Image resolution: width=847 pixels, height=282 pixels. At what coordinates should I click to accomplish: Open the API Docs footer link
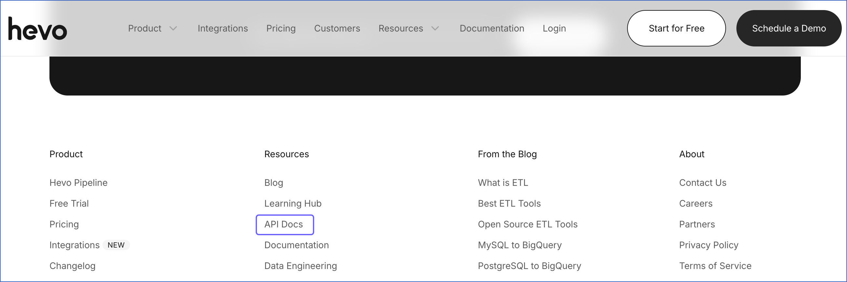[283, 224]
